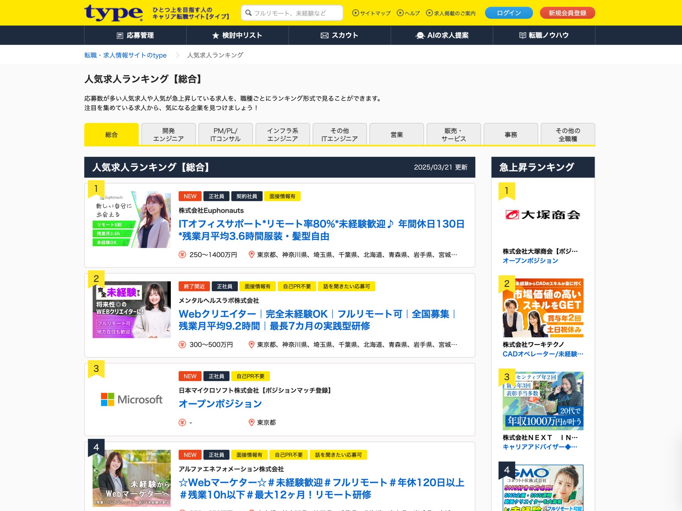Open the 求人掲載のご案内 link

pyautogui.click(x=455, y=13)
